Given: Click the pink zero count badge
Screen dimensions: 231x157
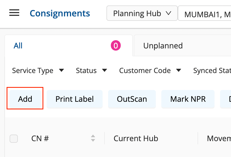Looking at the screenshot, I should [116, 46].
